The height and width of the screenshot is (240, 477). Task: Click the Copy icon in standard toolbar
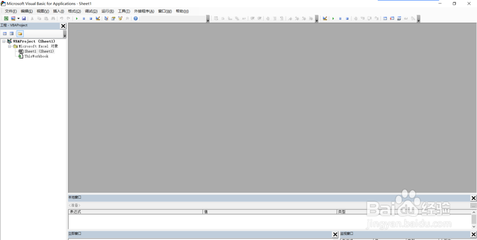39,19
